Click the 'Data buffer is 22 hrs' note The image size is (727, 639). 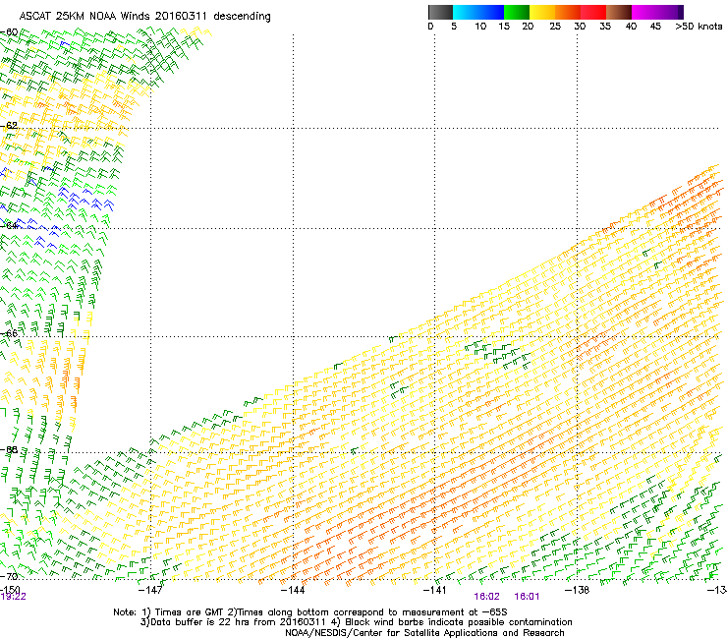(x=356, y=622)
